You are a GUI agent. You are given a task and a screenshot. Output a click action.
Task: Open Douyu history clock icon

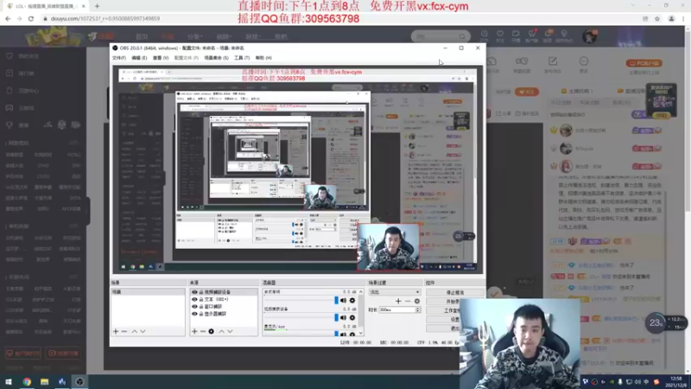(485, 34)
